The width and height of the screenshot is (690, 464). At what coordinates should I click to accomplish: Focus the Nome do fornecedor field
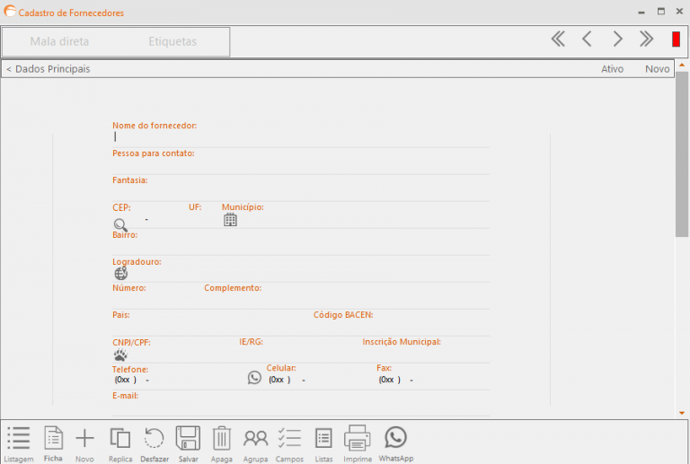point(301,137)
